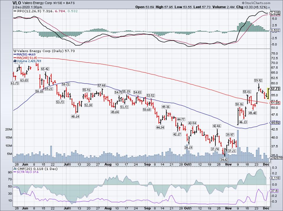Click the 46.13 price label
Screen dimensions: 283x211
point(243,122)
